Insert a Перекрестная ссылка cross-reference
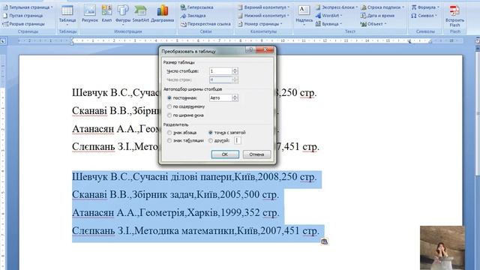480x270 pixels. 205,24
